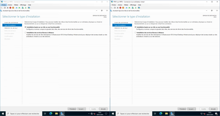Reset VPN2 with the green play icon

click(x=19, y=8)
